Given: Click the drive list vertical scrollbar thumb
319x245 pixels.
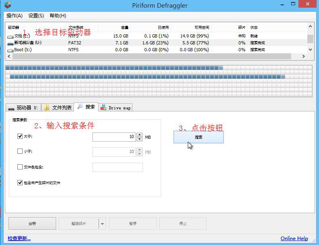Looking at the screenshot, I should (x=310, y=39).
